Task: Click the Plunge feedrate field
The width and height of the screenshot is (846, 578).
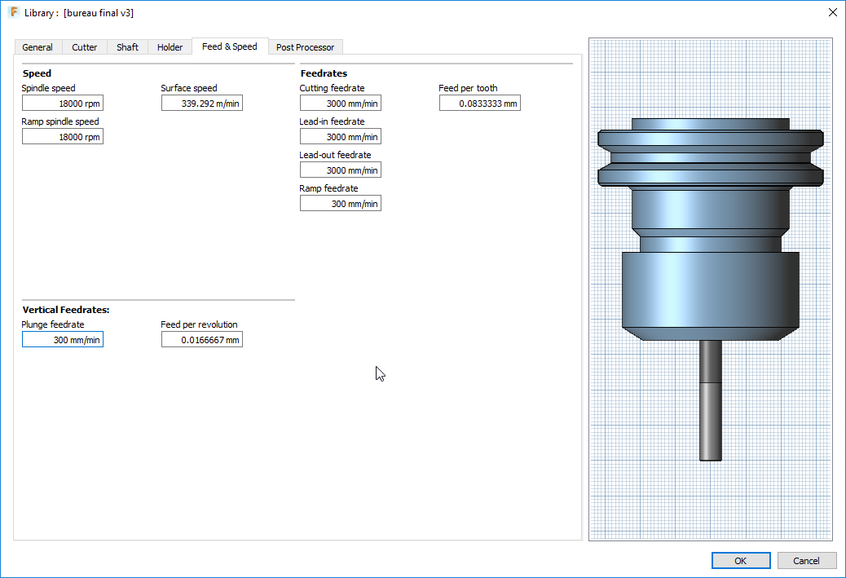Action: pos(63,339)
